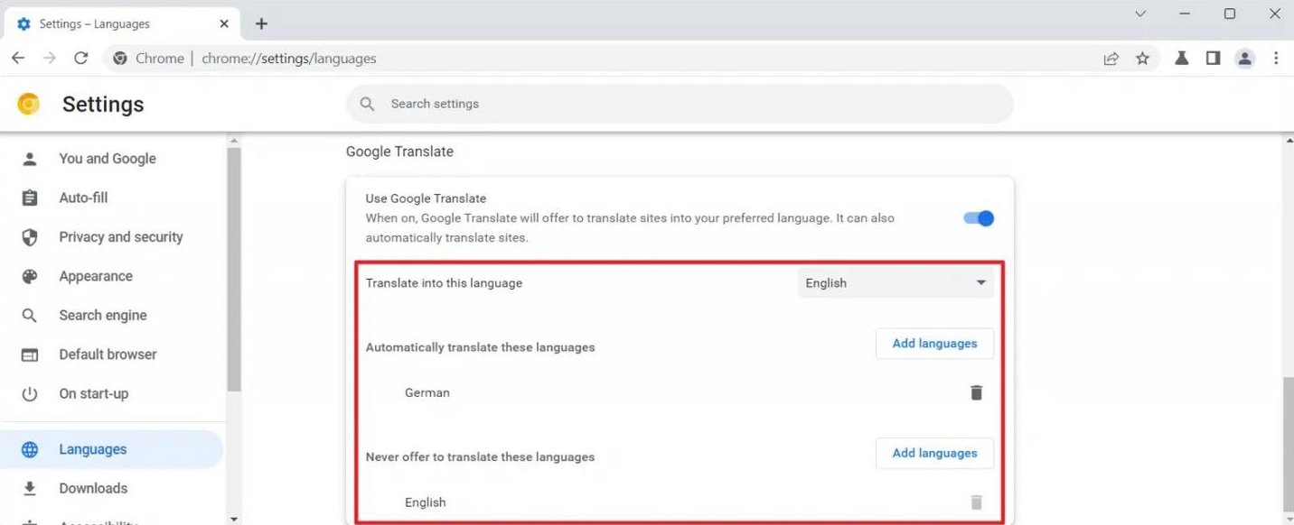Click the You and Google person icon
This screenshot has height=525, width=1294.
coord(30,159)
